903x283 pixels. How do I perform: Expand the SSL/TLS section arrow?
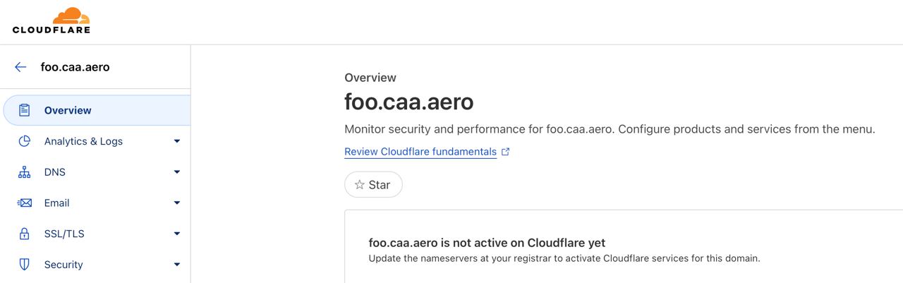pyautogui.click(x=177, y=234)
